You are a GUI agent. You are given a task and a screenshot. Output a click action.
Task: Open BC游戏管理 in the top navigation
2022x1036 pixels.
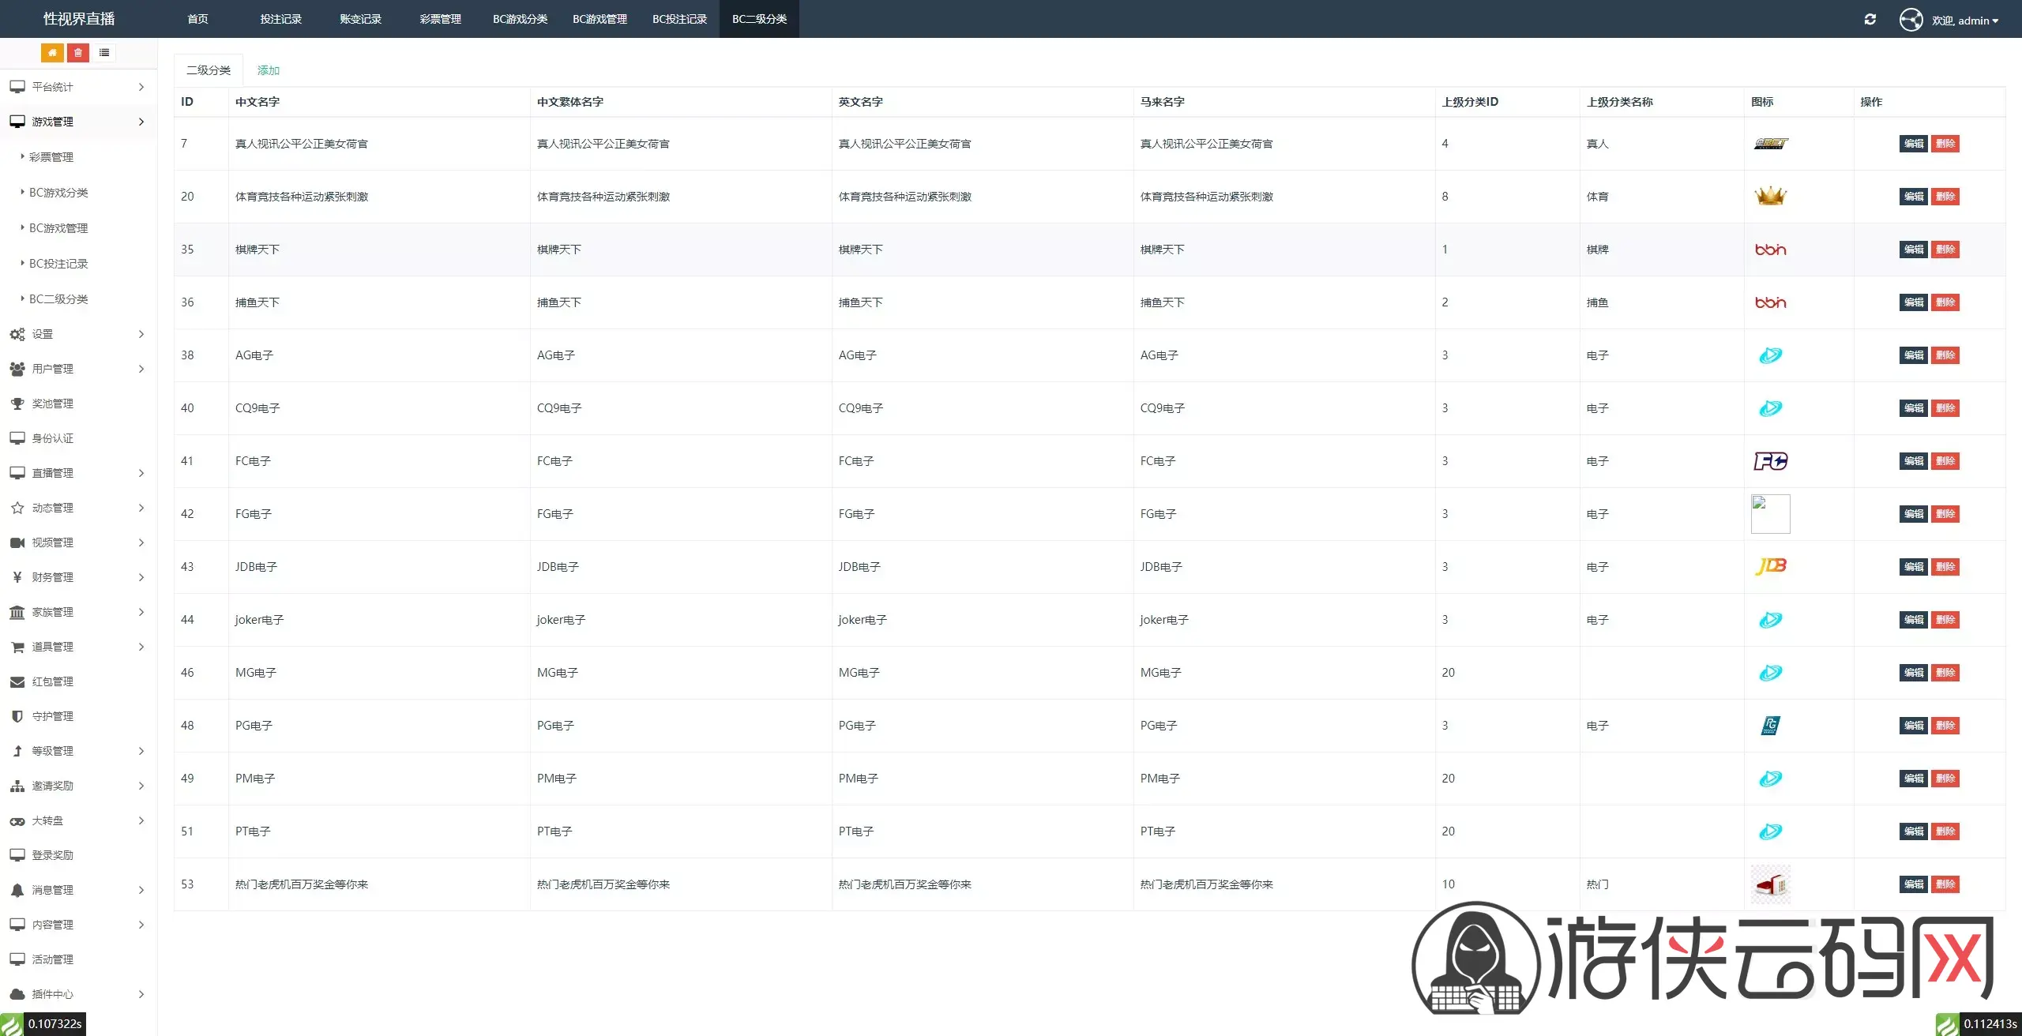(x=599, y=19)
